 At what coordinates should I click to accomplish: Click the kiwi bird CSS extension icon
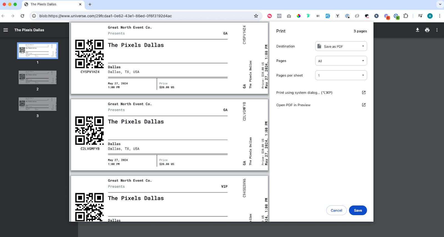click(367, 16)
